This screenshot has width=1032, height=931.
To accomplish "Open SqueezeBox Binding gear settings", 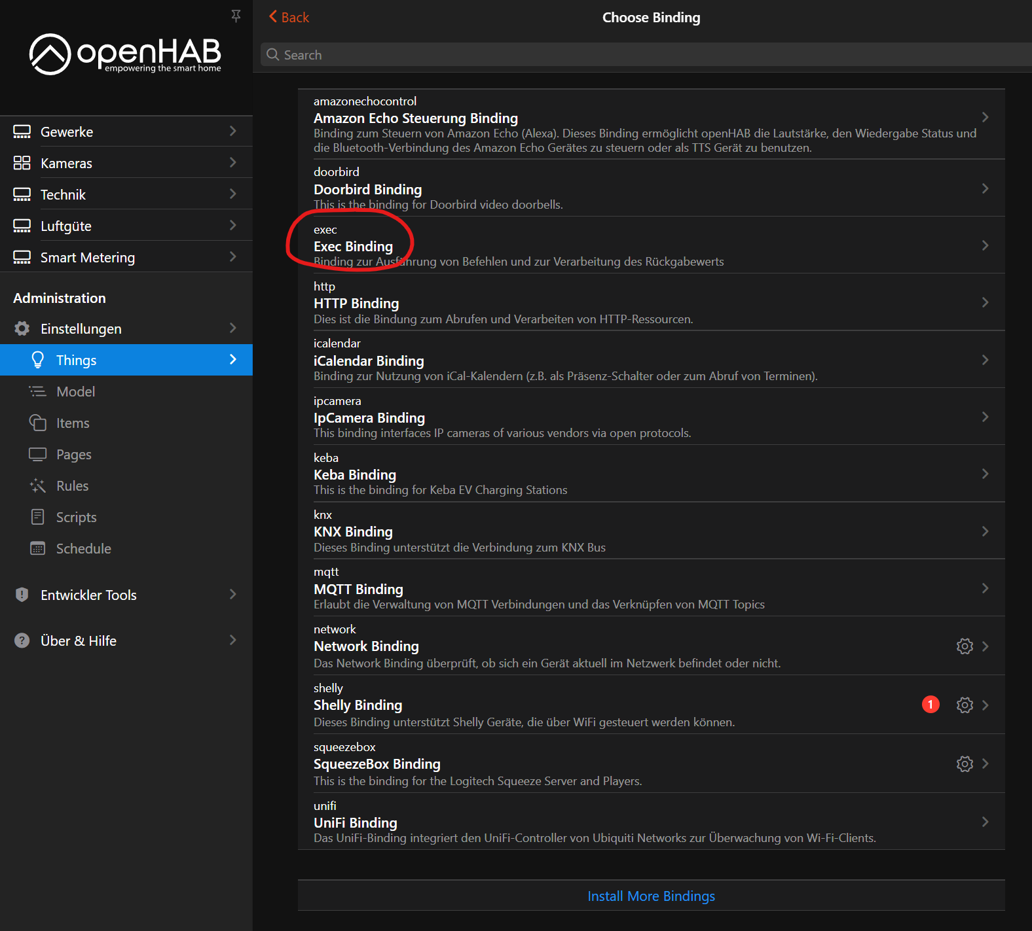I will pyautogui.click(x=965, y=764).
